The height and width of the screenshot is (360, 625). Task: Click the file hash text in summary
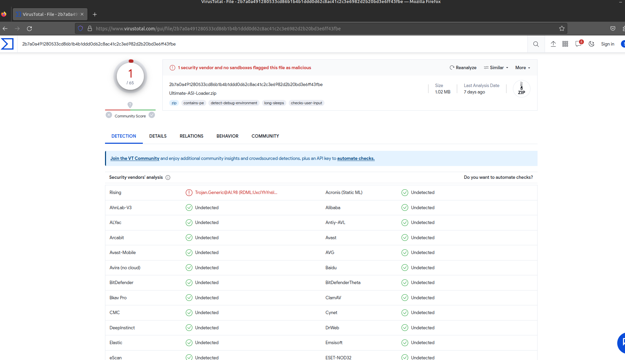point(246,84)
